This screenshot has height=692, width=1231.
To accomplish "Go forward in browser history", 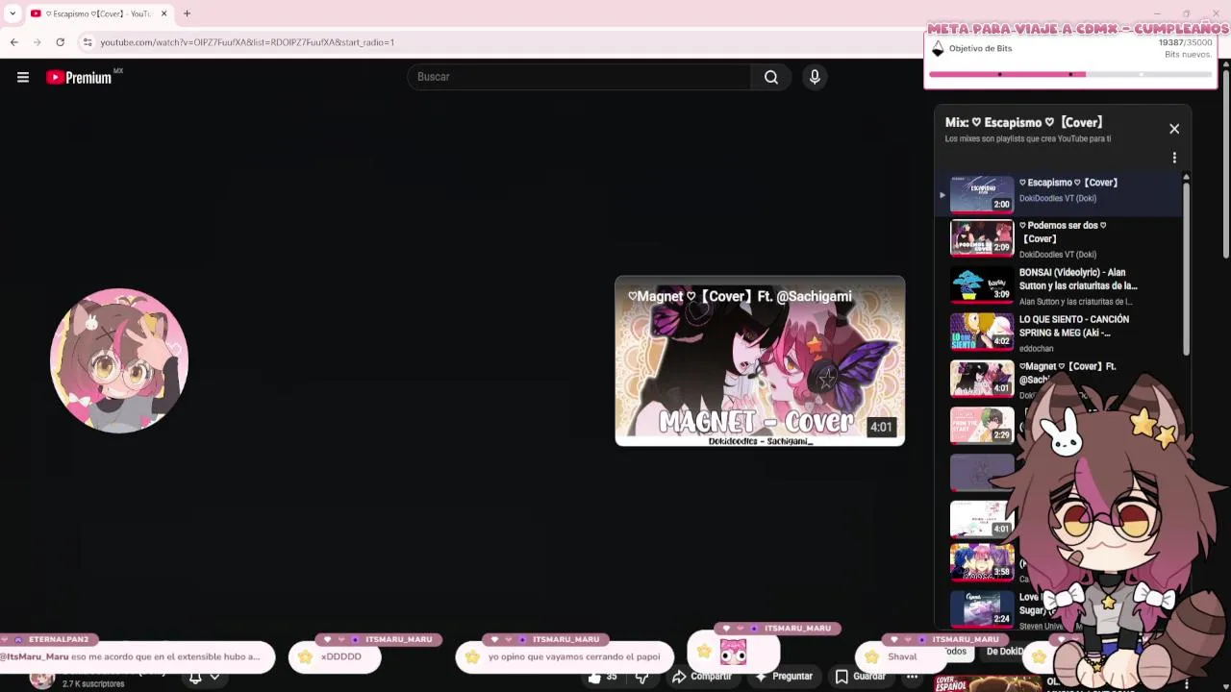I will (x=37, y=42).
